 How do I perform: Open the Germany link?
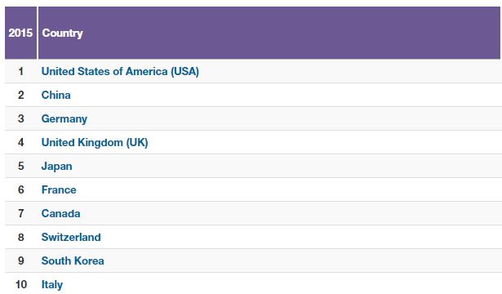(x=64, y=118)
